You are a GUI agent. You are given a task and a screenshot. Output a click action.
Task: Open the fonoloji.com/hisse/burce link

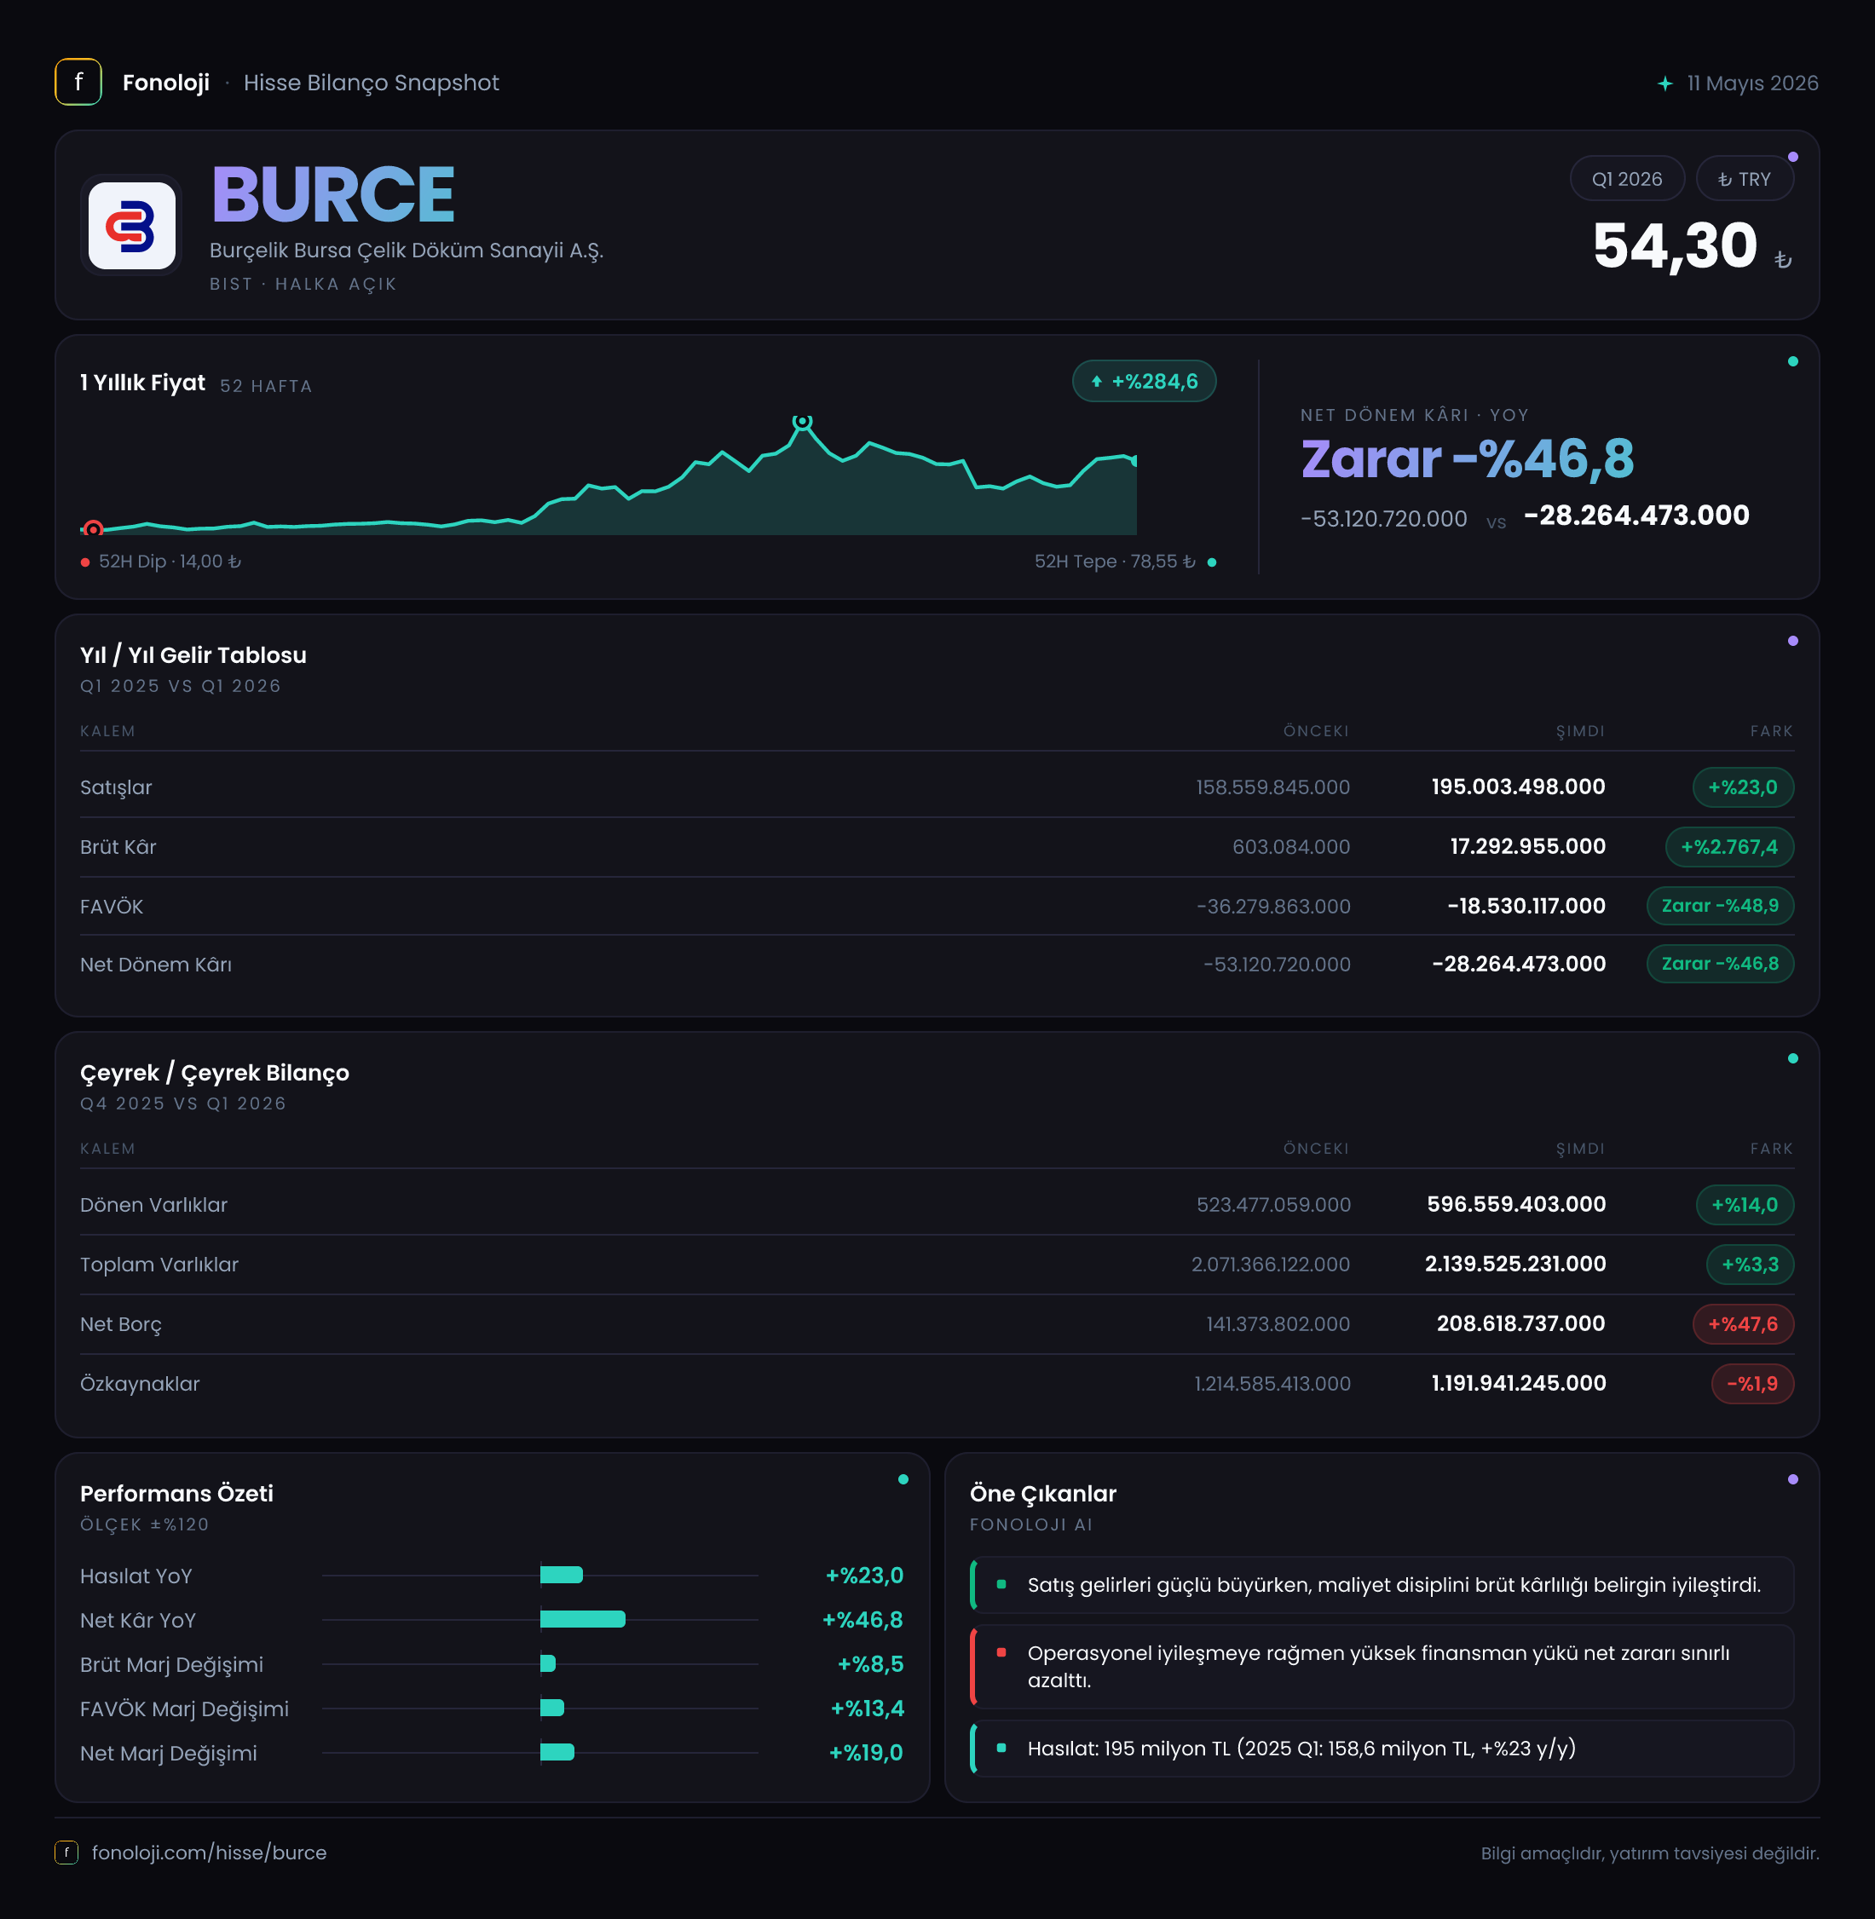tap(209, 1852)
